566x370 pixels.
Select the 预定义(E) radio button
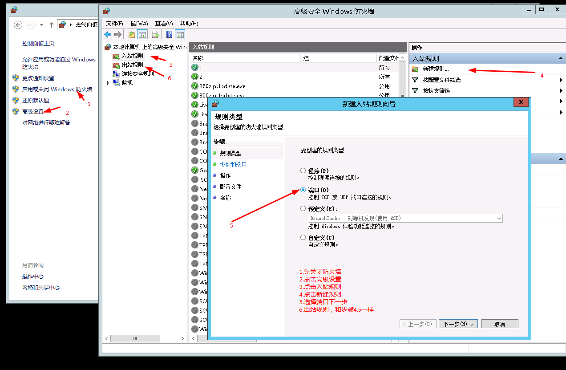[303, 208]
